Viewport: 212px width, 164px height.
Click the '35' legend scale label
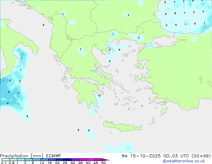[80, 163]
